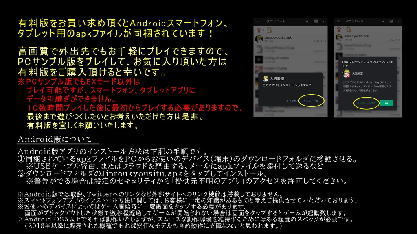Tap the folder icon in the breadcrumb path
The image size is (417, 234).
click(269, 30)
